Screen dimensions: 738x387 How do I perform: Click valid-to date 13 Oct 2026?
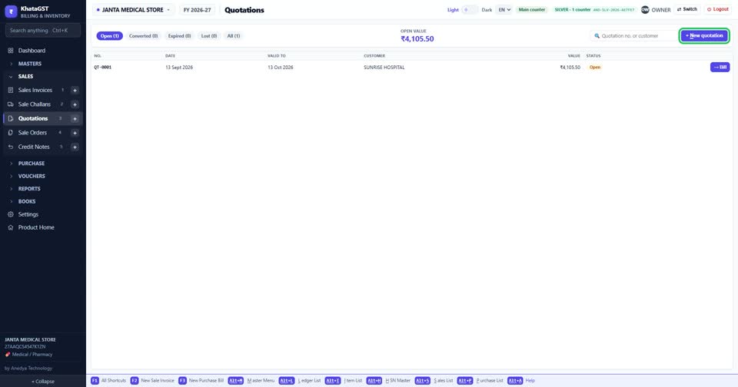click(x=281, y=68)
